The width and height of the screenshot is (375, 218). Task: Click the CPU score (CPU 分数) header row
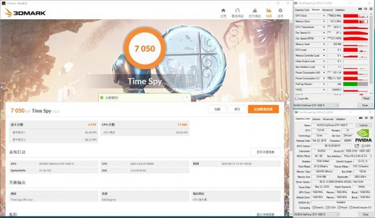pos(145,125)
